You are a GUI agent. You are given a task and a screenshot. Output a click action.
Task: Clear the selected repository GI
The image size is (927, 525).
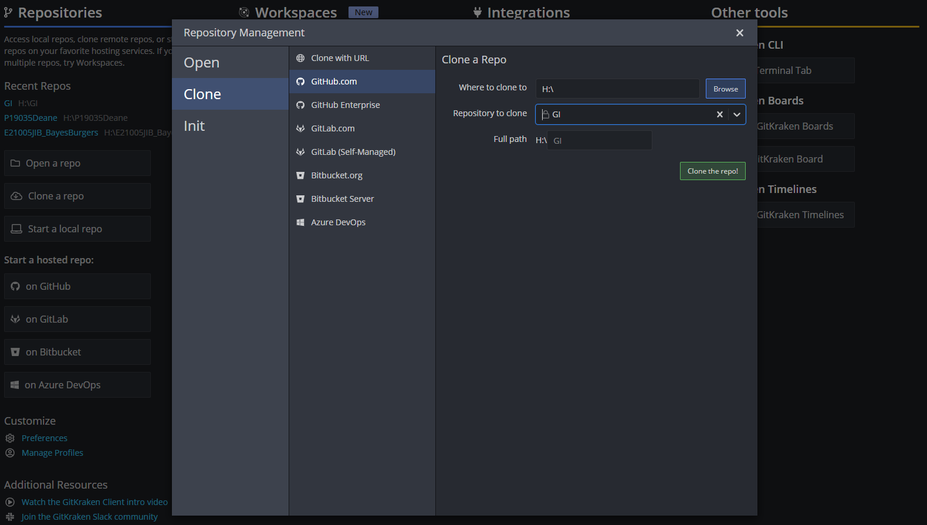click(719, 114)
